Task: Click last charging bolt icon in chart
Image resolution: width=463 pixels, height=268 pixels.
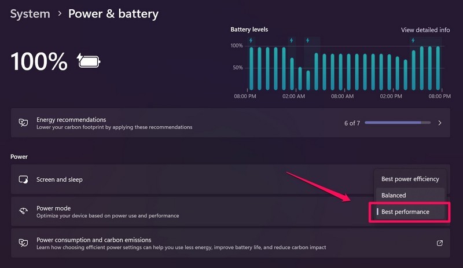Action: (x=413, y=41)
